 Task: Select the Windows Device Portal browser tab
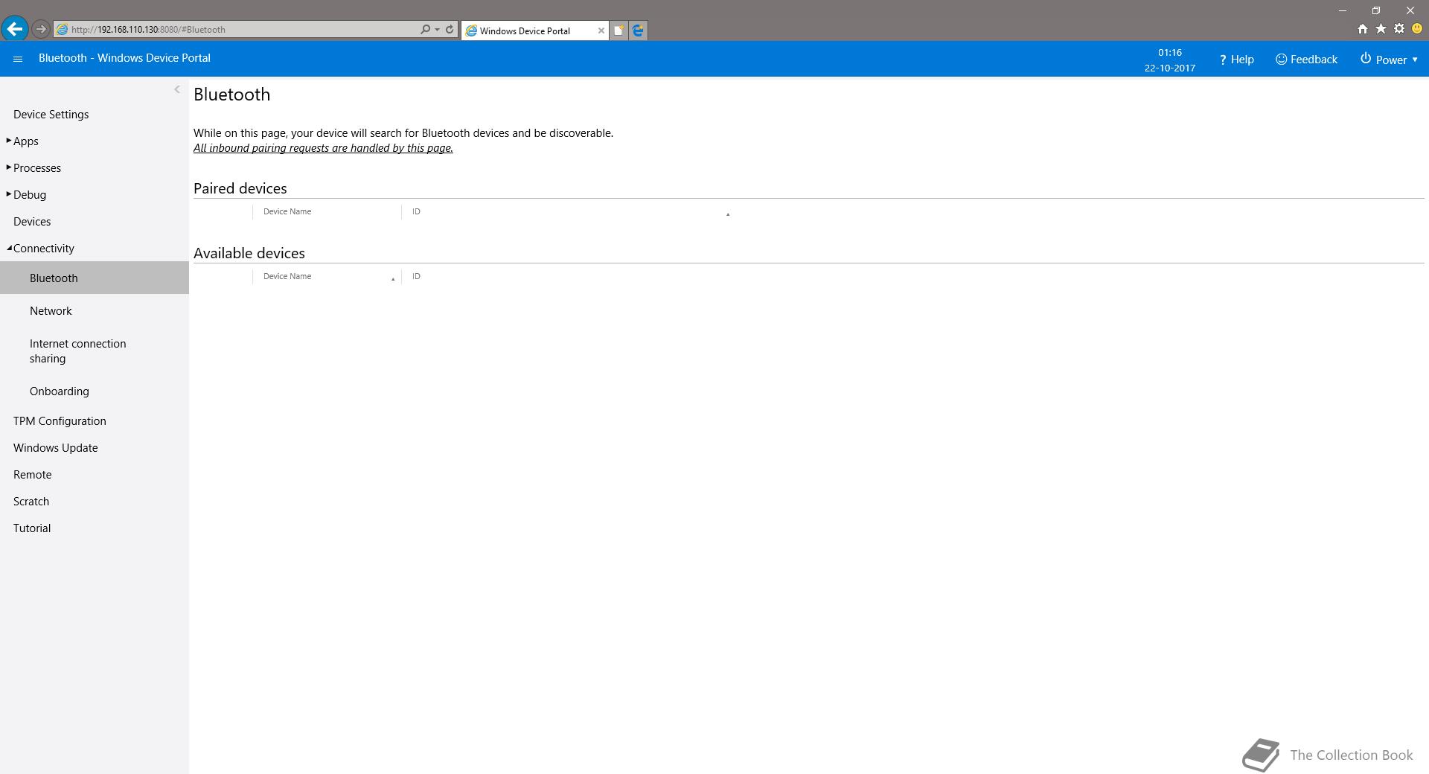534,31
